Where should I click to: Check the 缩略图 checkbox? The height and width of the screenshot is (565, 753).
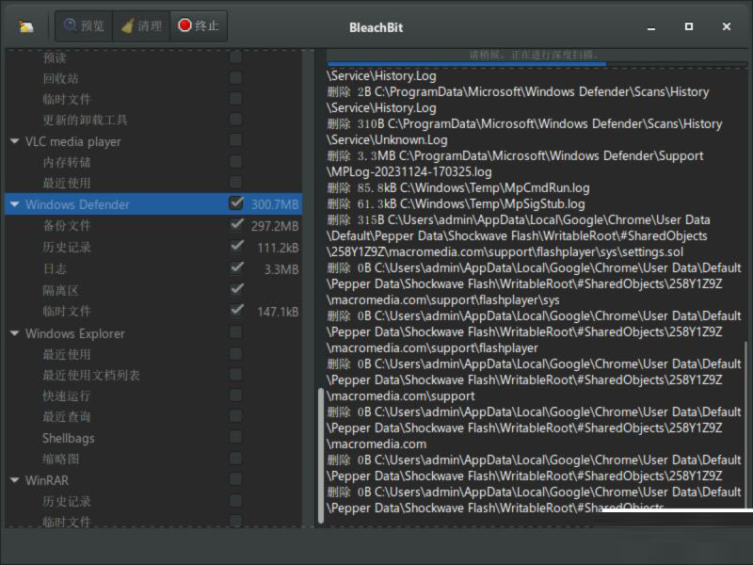[x=236, y=458]
